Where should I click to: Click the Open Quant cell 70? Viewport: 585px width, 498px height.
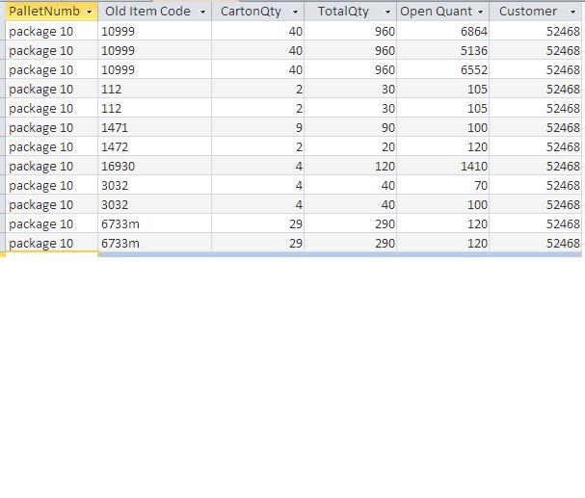(x=442, y=185)
